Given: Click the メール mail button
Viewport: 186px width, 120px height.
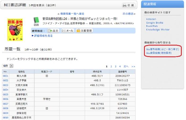Looking at the screenshot, I should [x=67, y=30].
